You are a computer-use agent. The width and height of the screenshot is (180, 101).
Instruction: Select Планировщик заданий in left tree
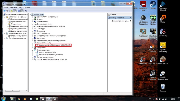coord(19,19)
